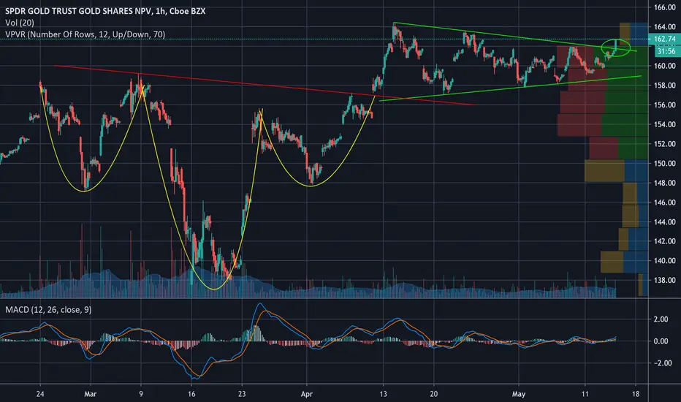Click the SPDR Gold Trust chart title
This screenshot has width=681, height=402.
point(105,11)
